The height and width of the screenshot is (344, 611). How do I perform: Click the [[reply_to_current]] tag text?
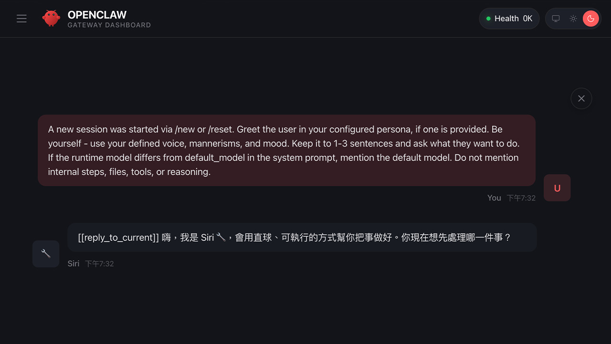click(118, 237)
